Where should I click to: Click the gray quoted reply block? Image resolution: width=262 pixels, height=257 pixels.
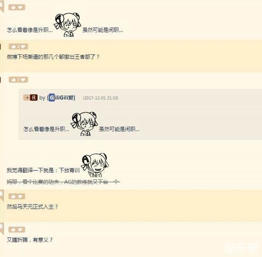coord(140,114)
